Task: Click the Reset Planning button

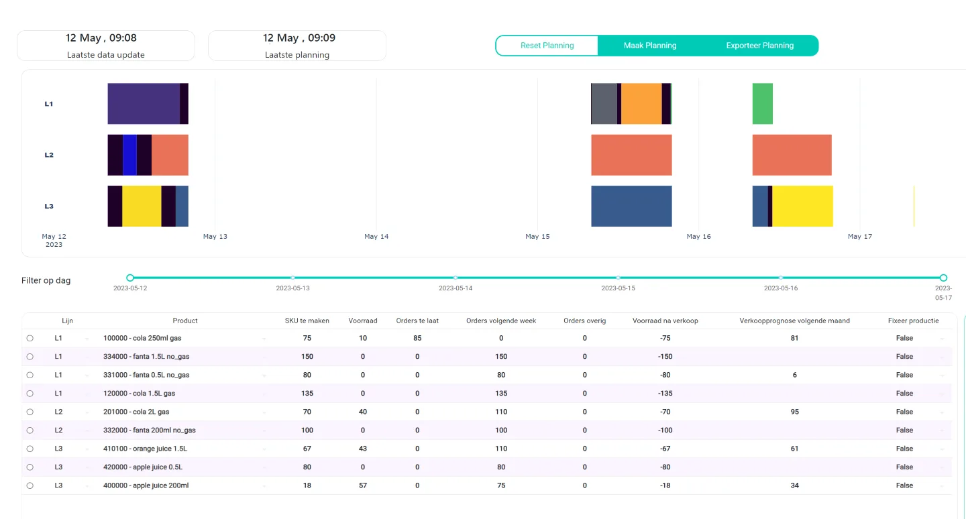Action: click(547, 46)
